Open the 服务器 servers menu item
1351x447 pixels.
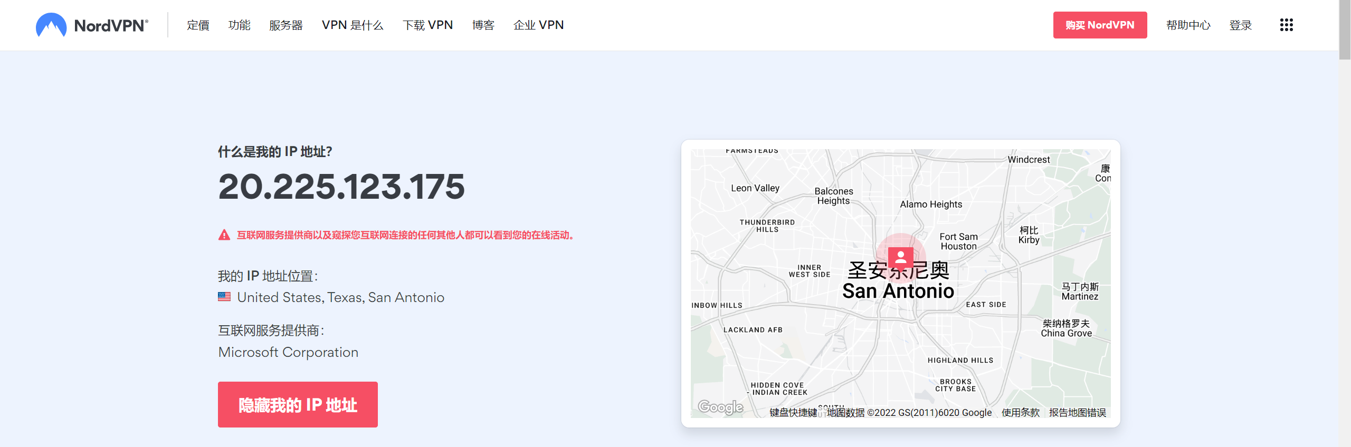(x=286, y=25)
